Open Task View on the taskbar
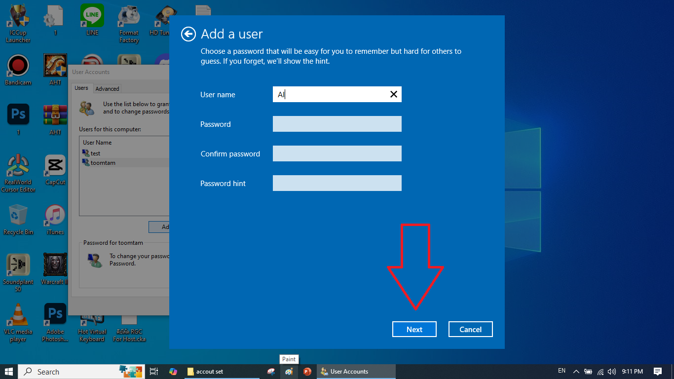This screenshot has height=379, width=674. pyautogui.click(x=154, y=372)
